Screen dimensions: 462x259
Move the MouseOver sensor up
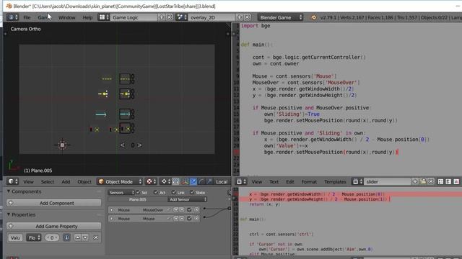(x=175, y=210)
